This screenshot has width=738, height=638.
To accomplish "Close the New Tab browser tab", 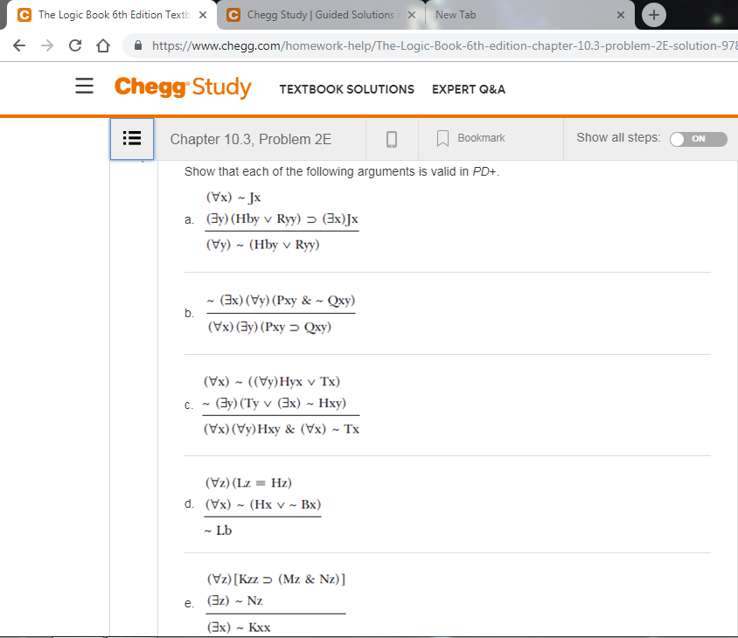I will click(621, 14).
